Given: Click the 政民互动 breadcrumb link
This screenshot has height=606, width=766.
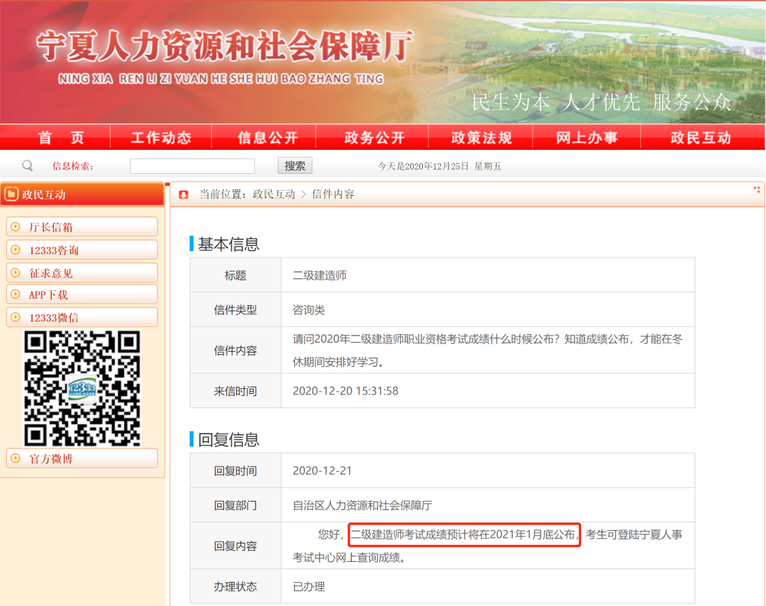Looking at the screenshot, I should click(x=274, y=194).
